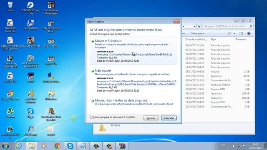Click the Windows Start orb
This screenshot has width=267, height=150.
pyautogui.click(x=5, y=146)
